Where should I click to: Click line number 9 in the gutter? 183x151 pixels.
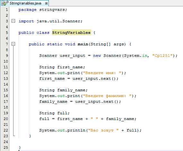tap(7, 56)
